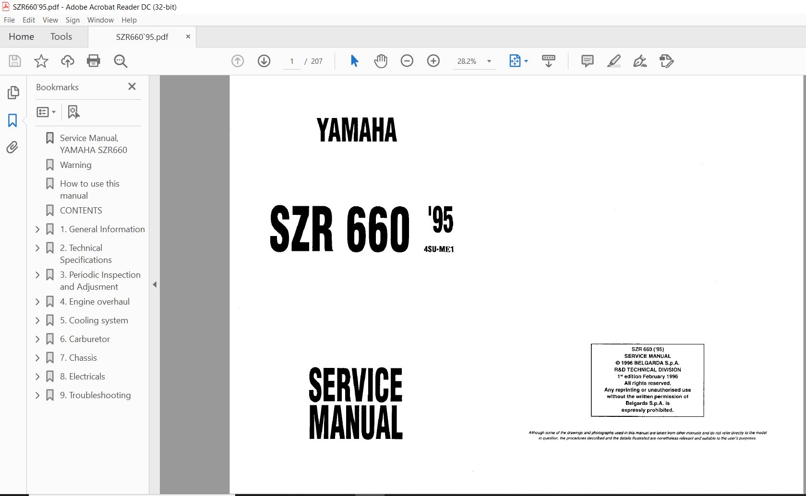The height and width of the screenshot is (496, 806).
Task: Switch to the Home tab
Action: (x=21, y=36)
